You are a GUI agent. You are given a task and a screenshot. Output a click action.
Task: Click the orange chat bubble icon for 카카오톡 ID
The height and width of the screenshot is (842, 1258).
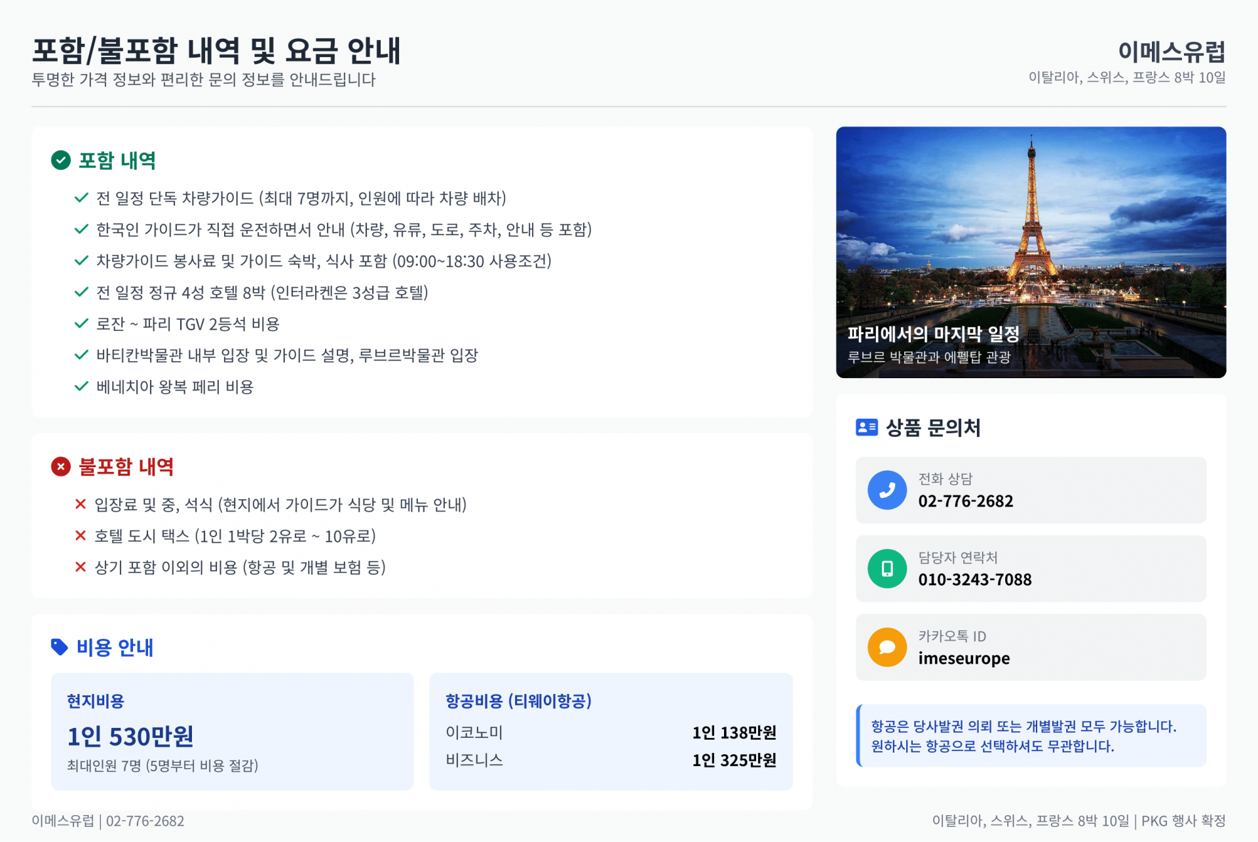887,647
